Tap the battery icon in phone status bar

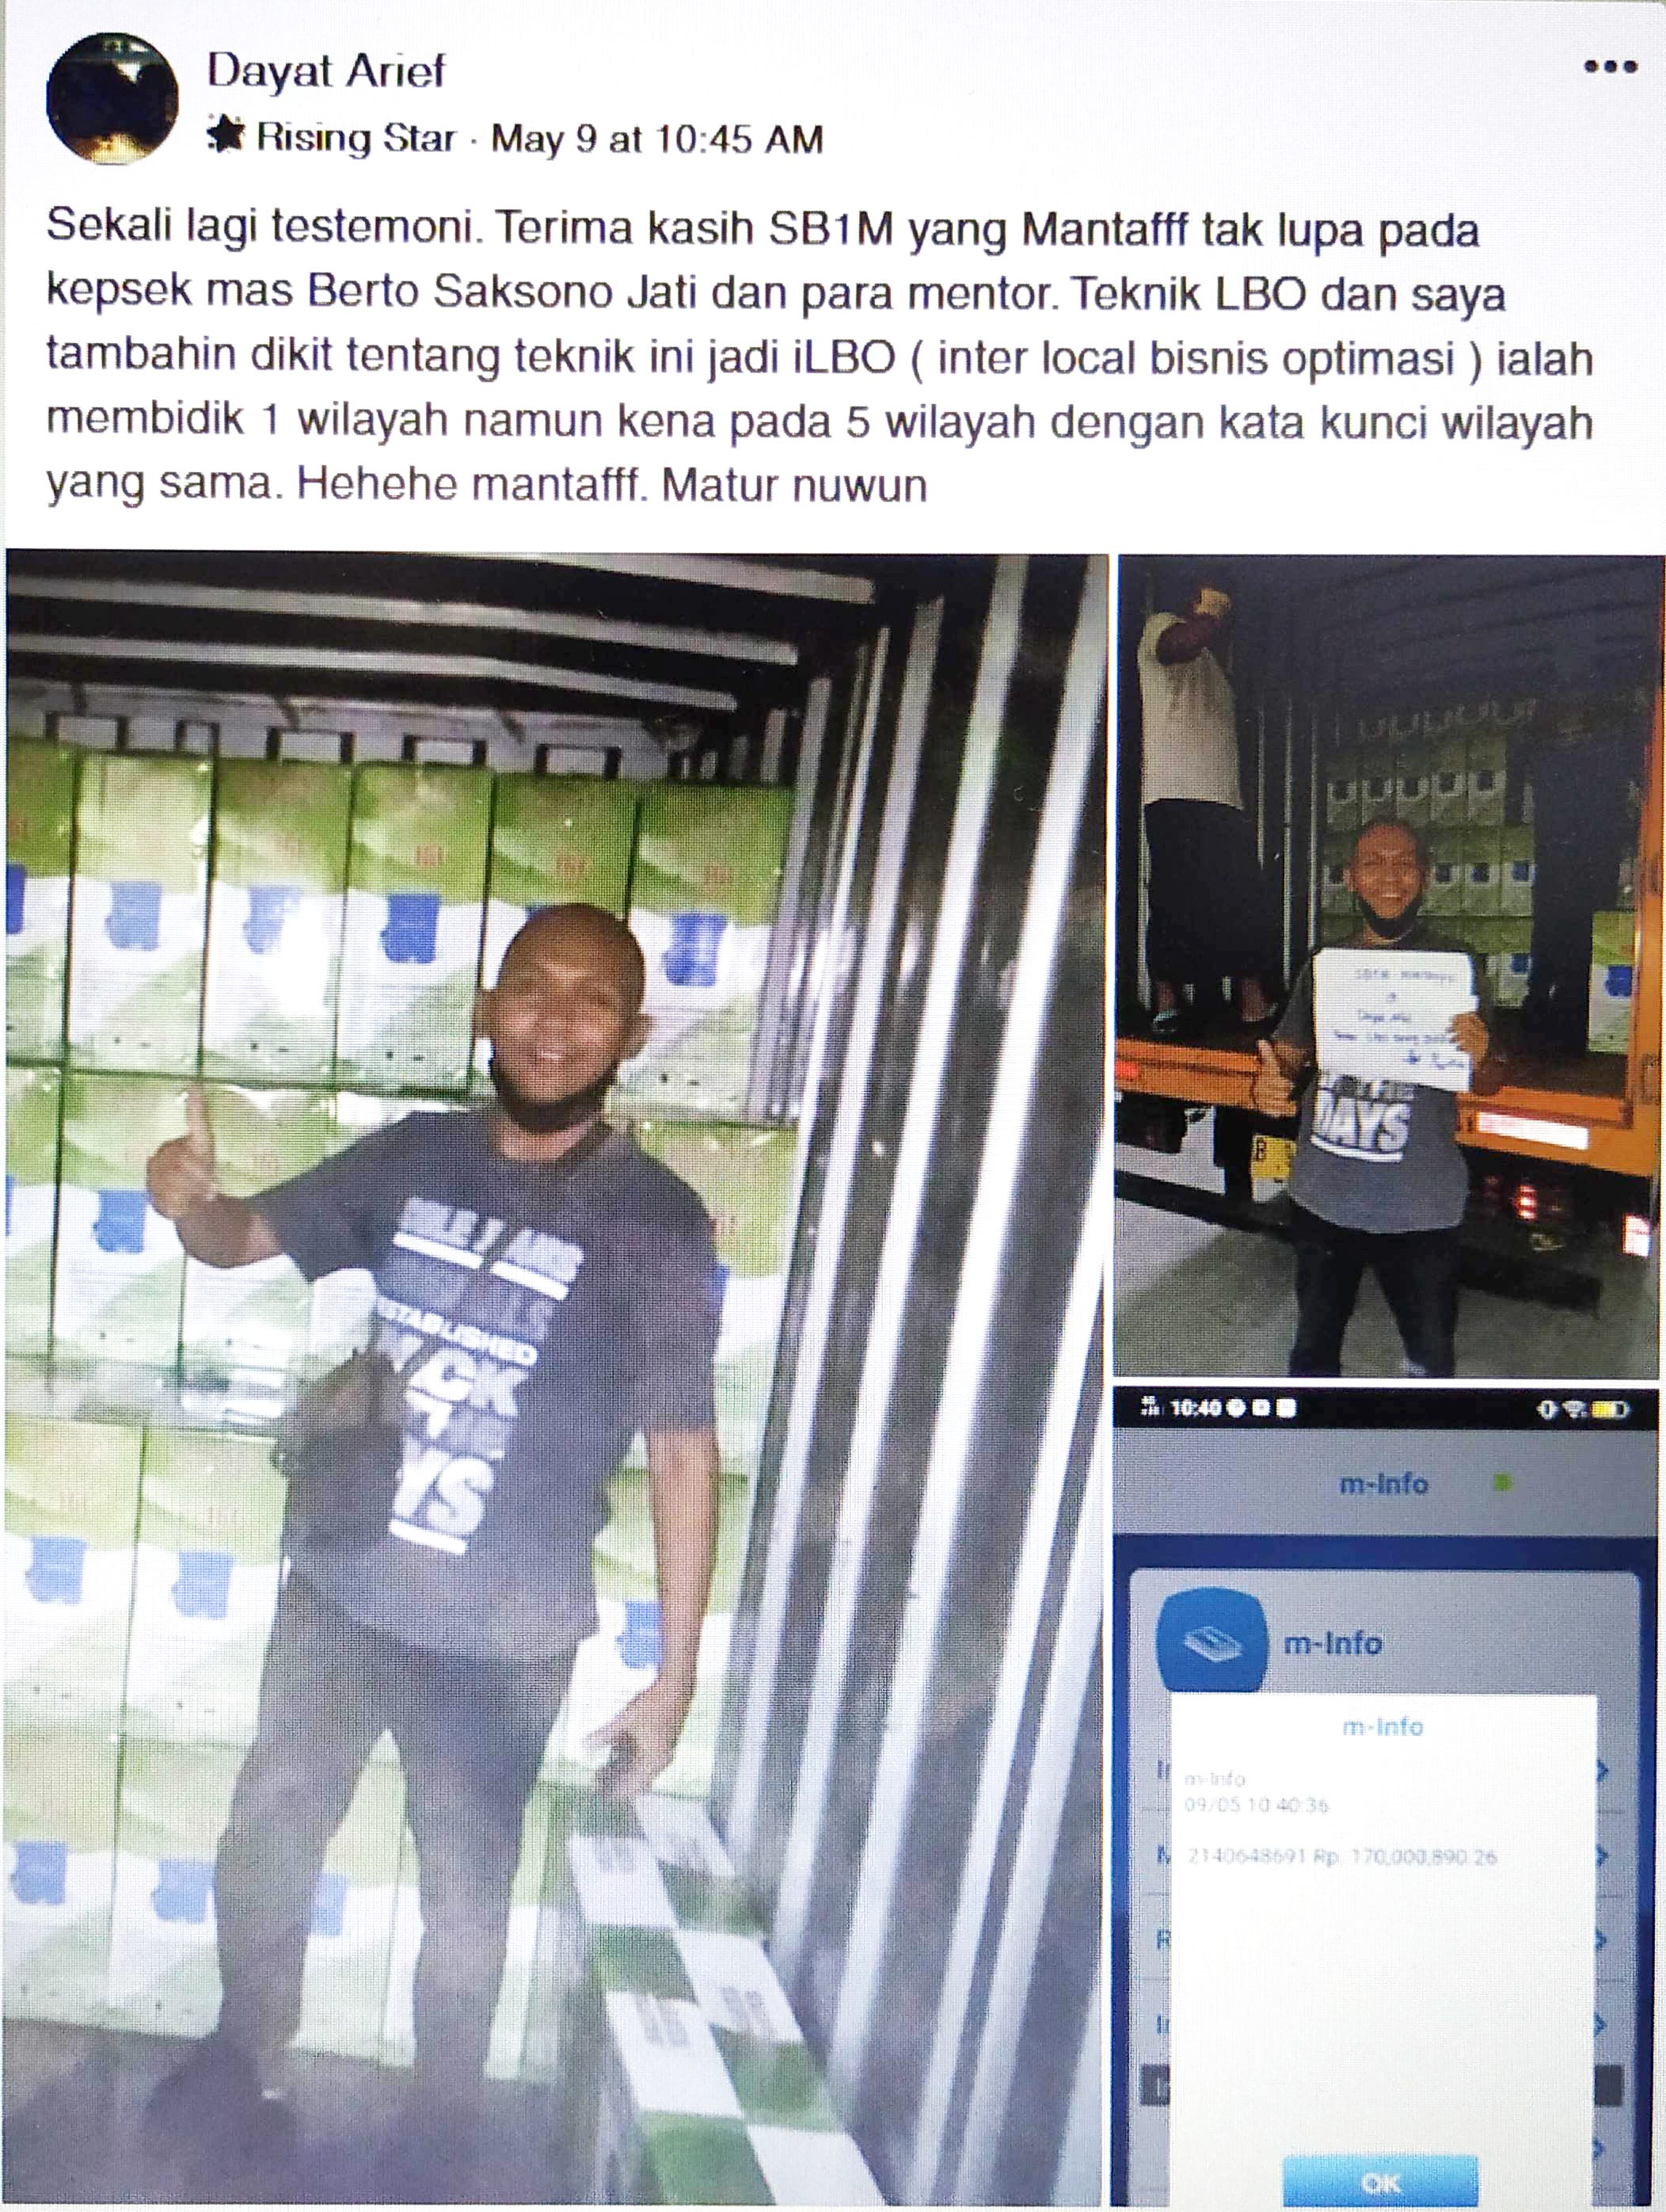(1610, 1409)
